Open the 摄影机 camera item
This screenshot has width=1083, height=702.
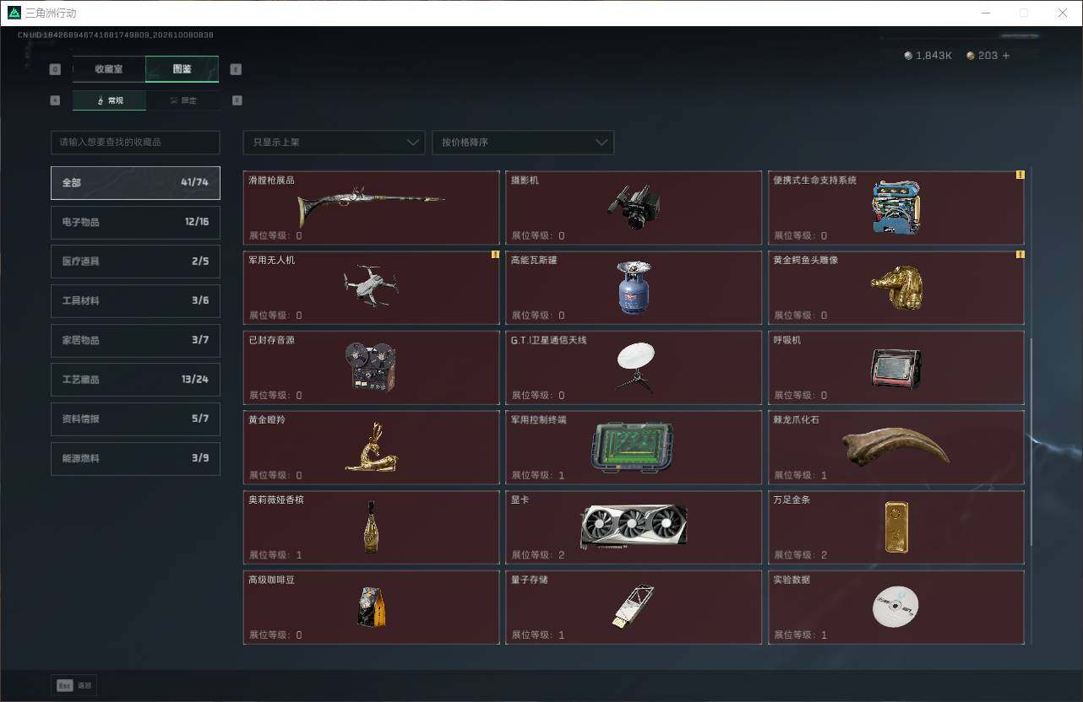634,208
